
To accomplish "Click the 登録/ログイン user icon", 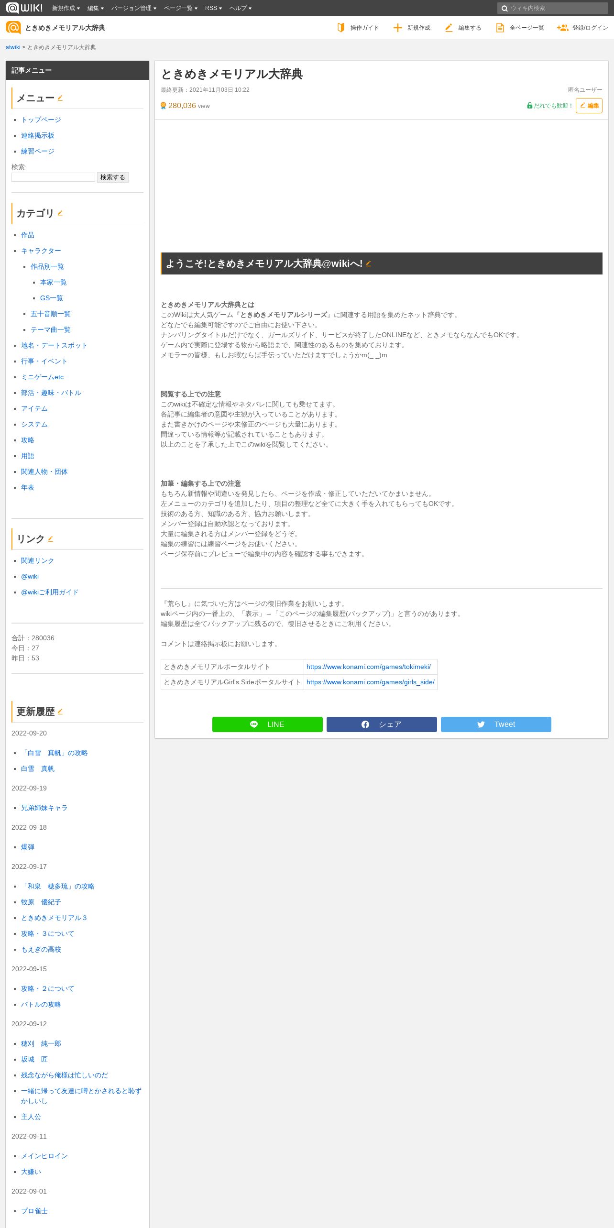I will [x=562, y=28].
